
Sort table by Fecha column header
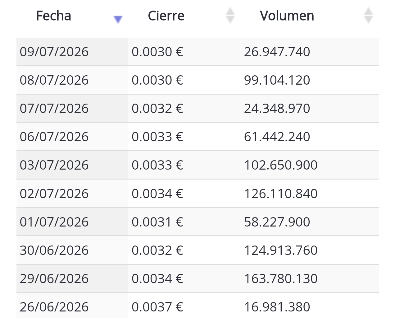tap(54, 16)
